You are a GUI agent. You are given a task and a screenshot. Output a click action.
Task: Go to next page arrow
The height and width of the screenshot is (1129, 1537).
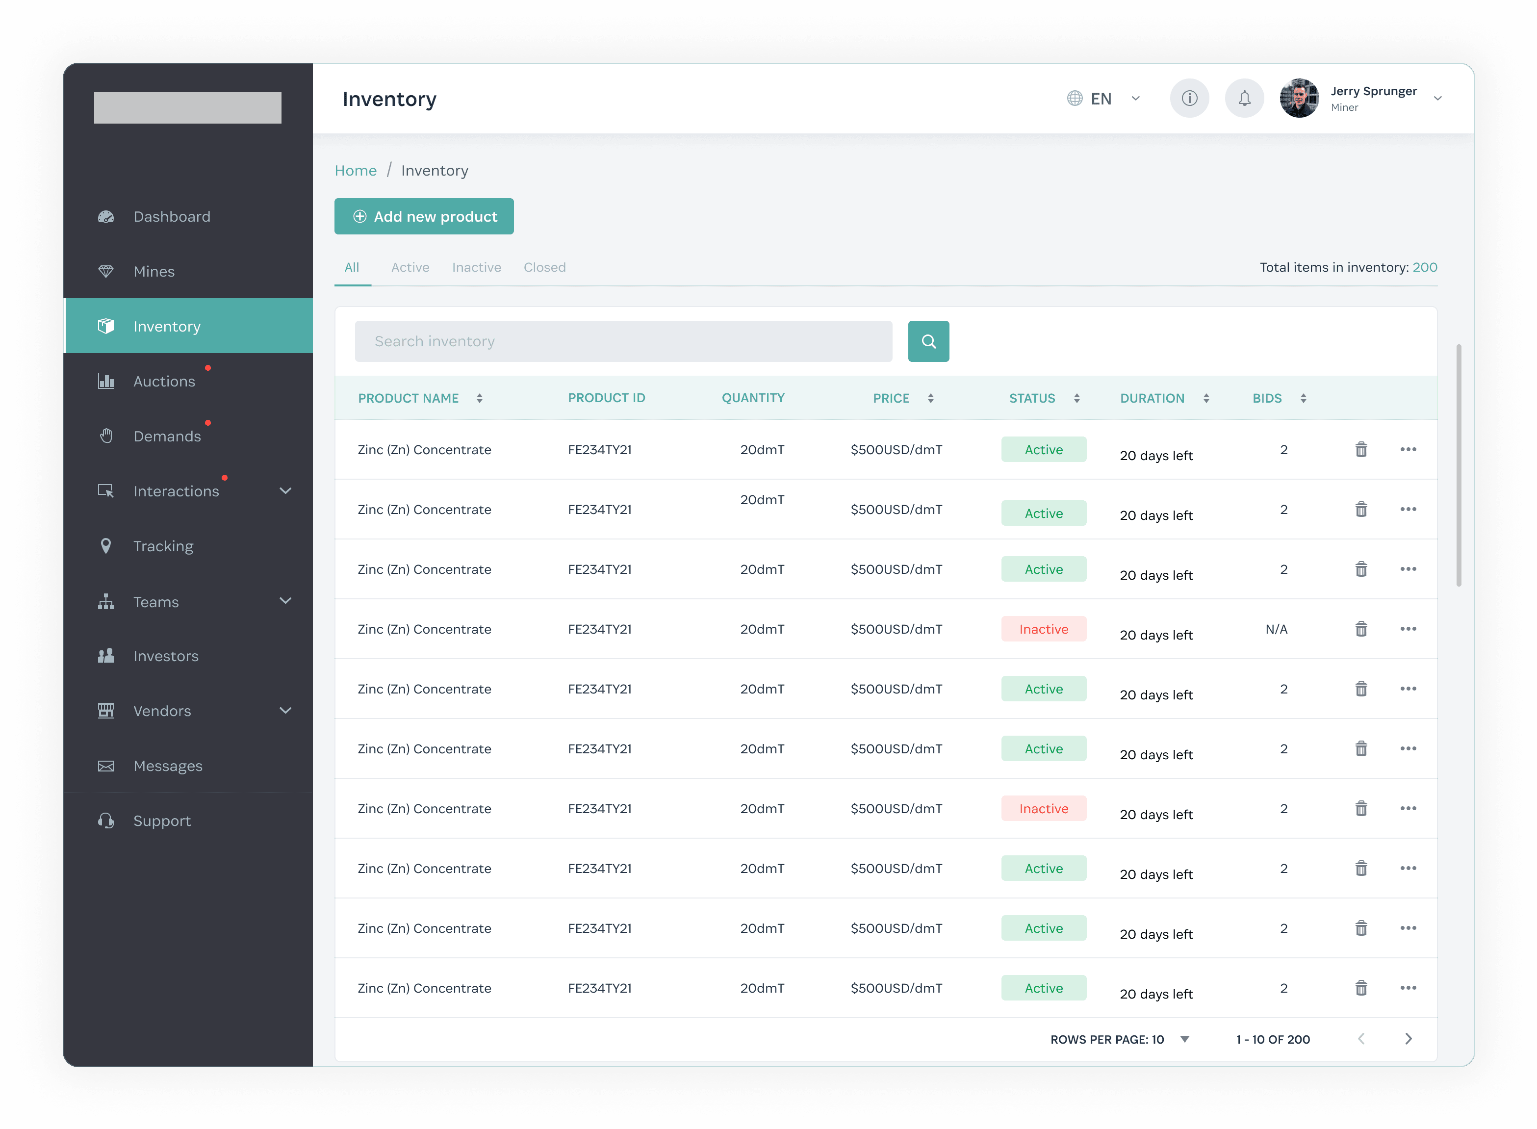(1408, 1039)
